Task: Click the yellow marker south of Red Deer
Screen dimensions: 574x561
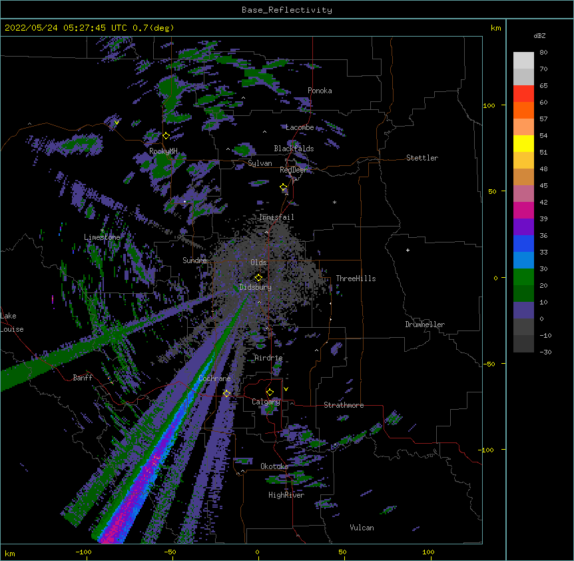Action: click(x=284, y=187)
